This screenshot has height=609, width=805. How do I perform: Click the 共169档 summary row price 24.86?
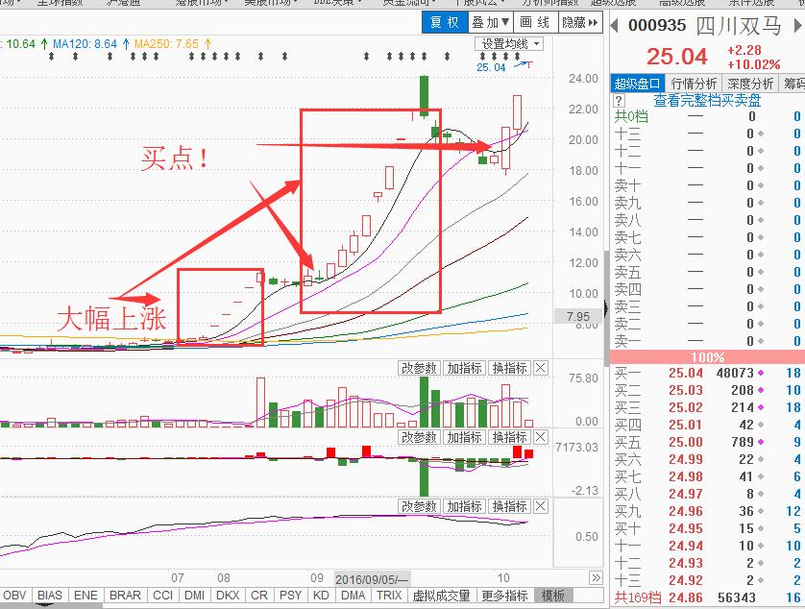click(685, 597)
